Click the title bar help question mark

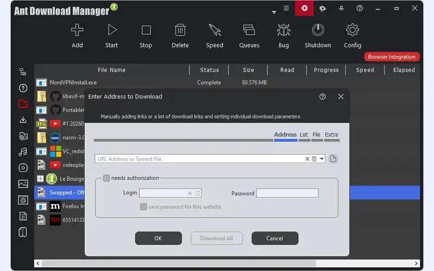[360, 8]
